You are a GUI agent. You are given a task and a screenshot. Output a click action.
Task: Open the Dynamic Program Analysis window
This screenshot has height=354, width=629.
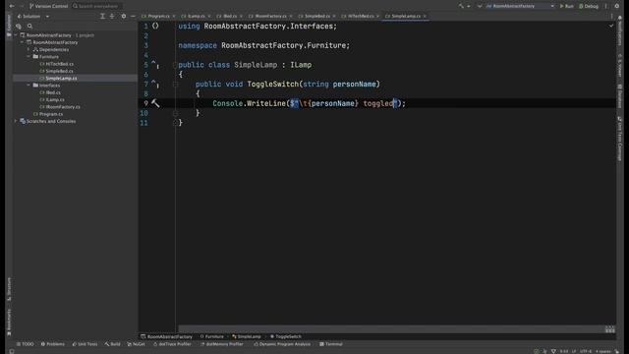282,344
